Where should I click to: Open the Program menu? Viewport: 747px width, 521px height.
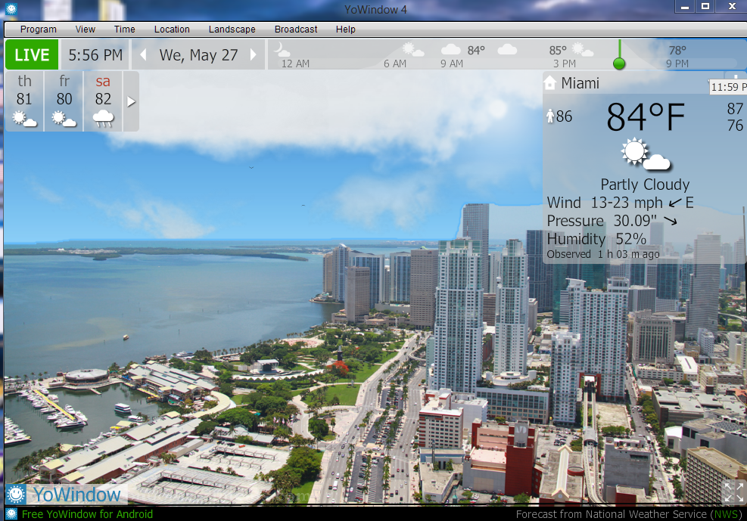(39, 29)
